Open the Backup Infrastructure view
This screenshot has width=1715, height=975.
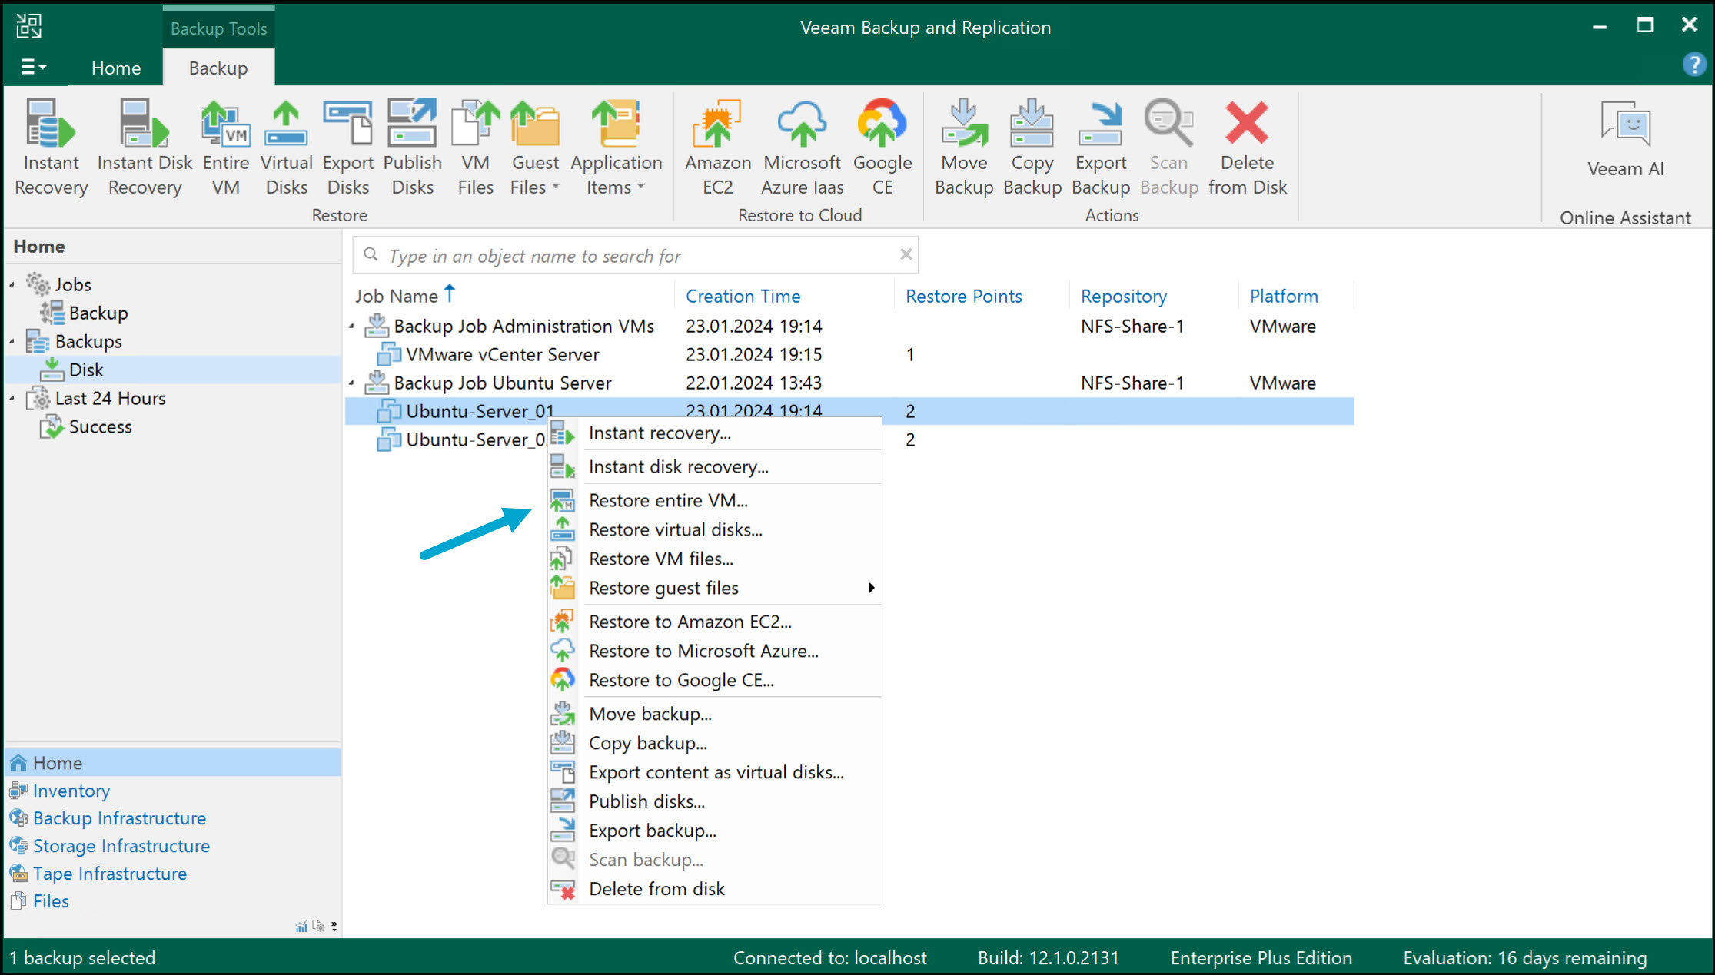click(119, 818)
